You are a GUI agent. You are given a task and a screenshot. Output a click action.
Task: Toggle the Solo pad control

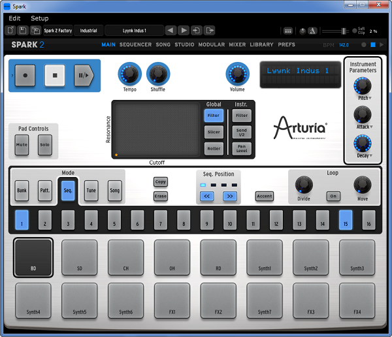point(44,145)
